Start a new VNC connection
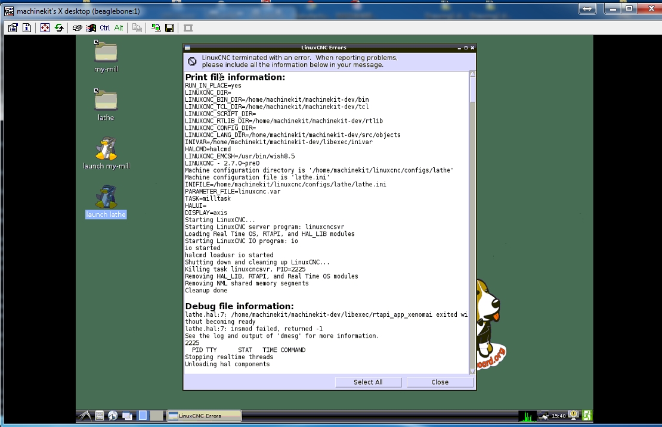This screenshot has width=662, height=427. click(156, 28)
